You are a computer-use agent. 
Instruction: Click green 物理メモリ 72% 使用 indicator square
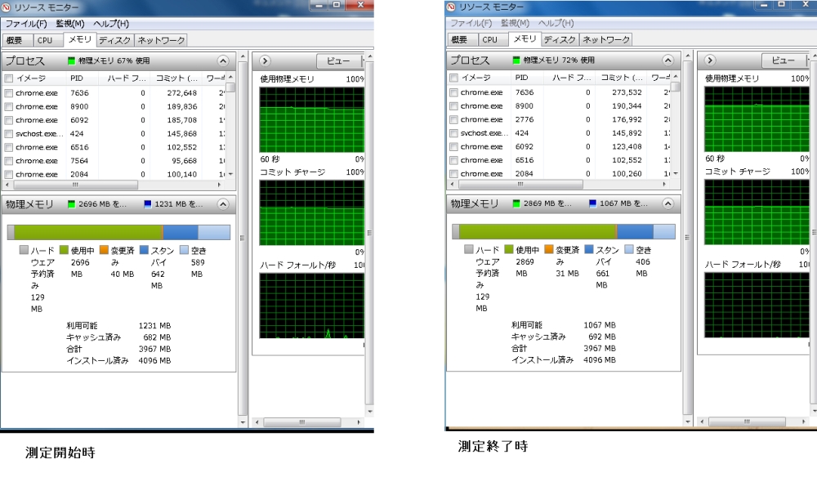coord(516,60)
